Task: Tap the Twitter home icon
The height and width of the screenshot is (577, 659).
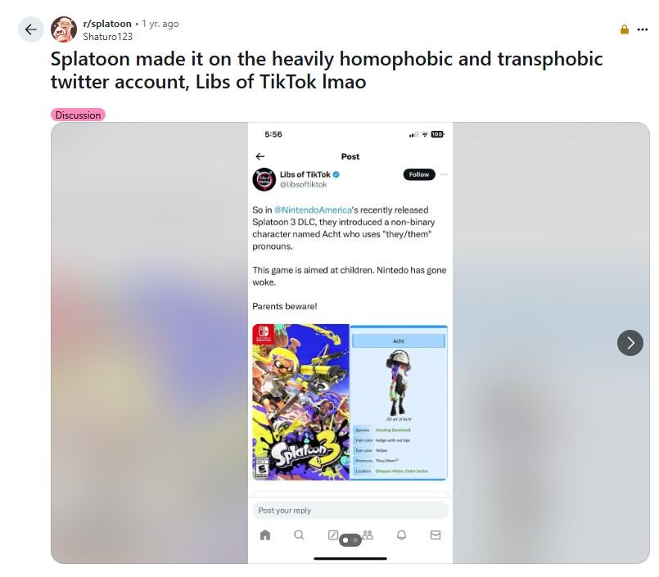Action: pos(265,534)
